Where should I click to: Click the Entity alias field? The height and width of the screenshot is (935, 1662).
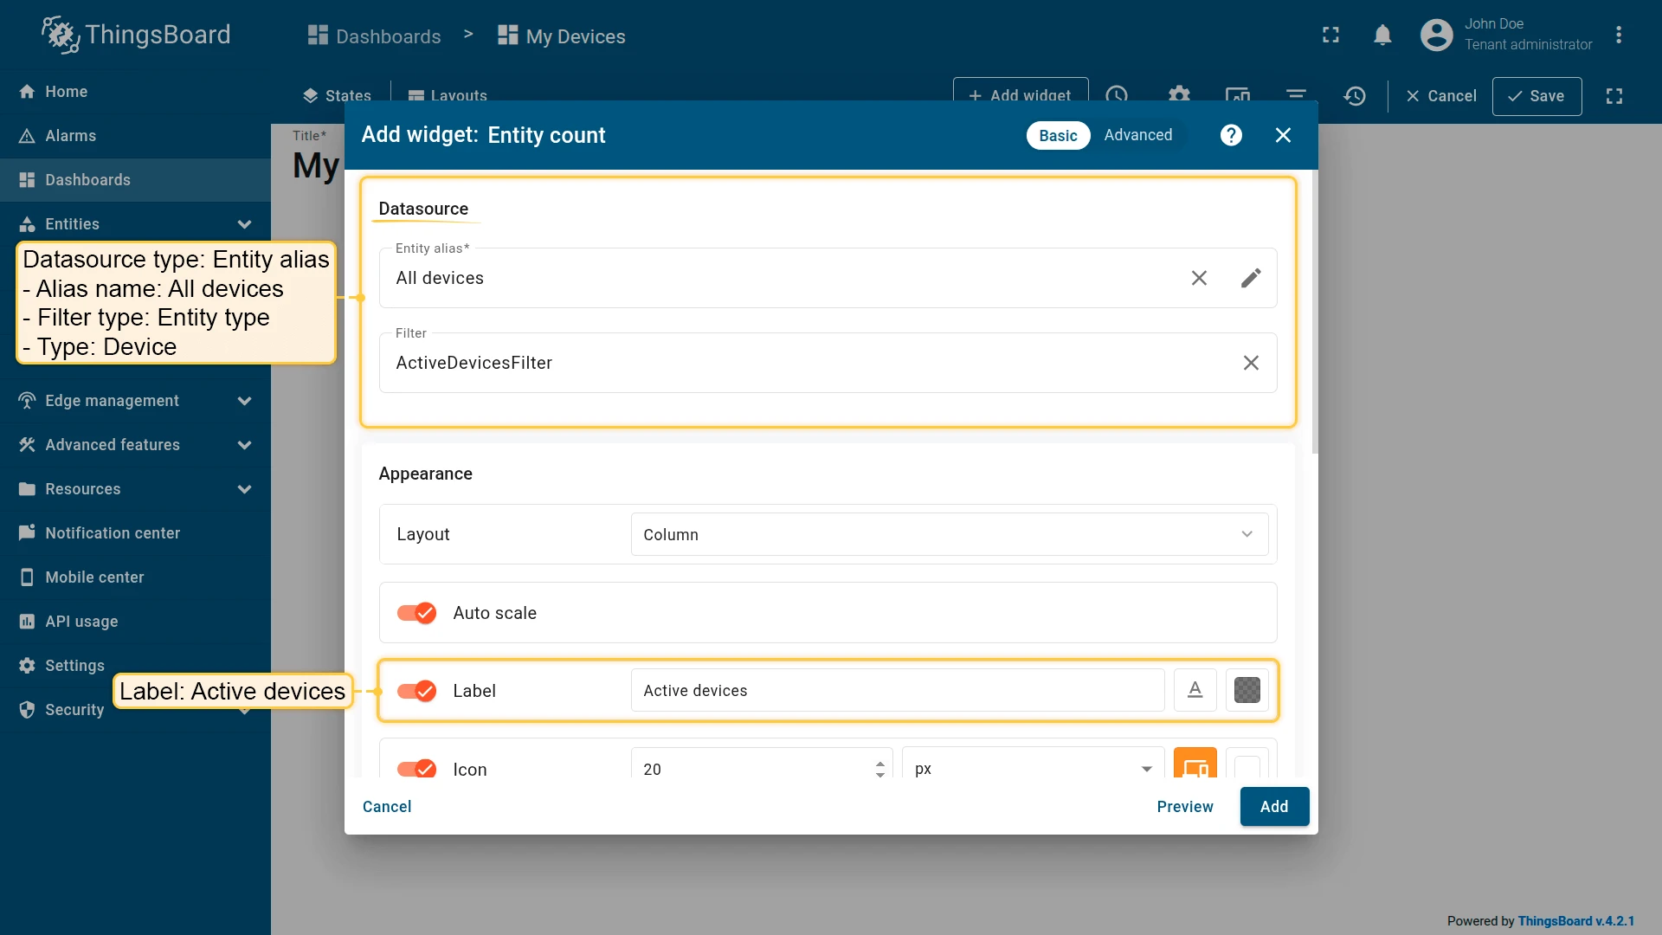point(828,278)
